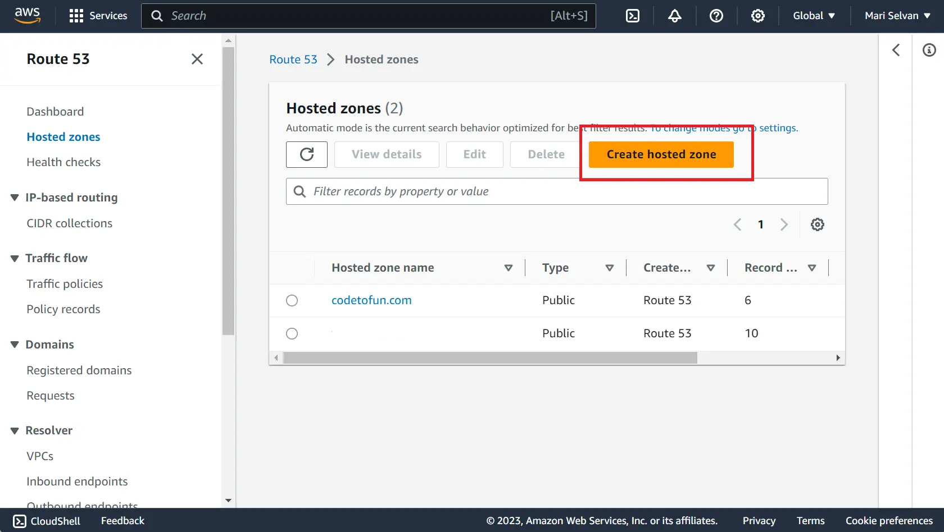The height and width of the screenshot is (532, 944).
Task: Go to previous page of results
Action: [x=738, y=224]
